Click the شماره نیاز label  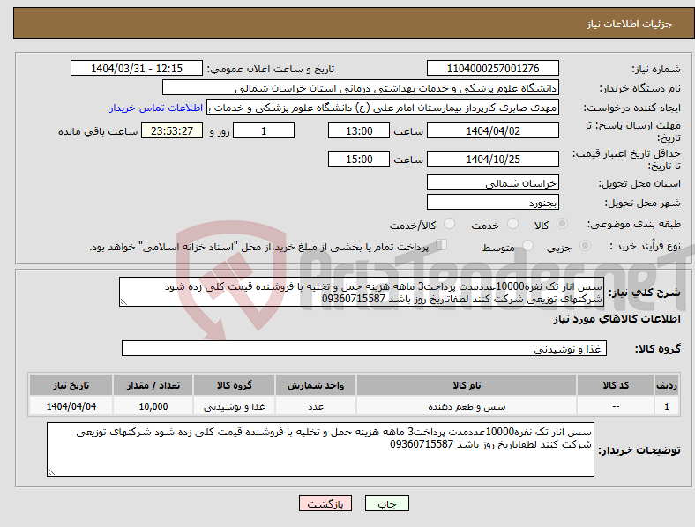point(656,69)
